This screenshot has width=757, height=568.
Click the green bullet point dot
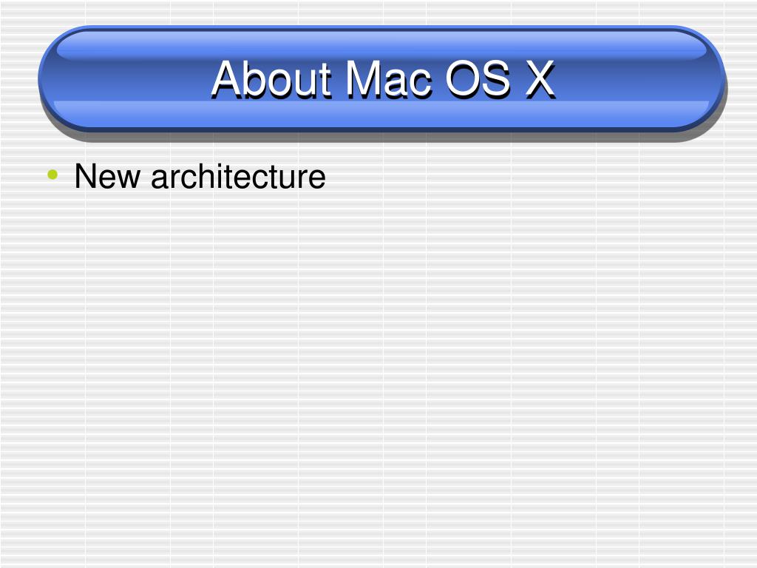click(52, 175)
